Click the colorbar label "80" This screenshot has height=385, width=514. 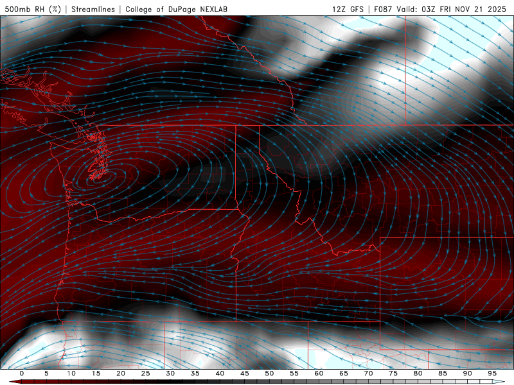[418, 373]
